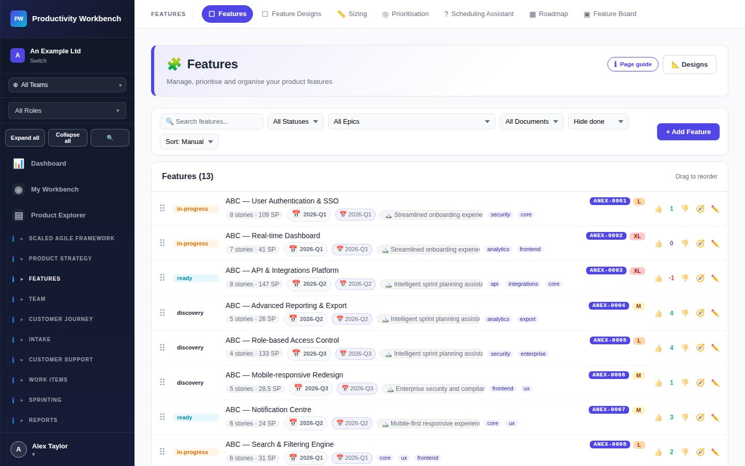745x466 pixels.
Task: Thumbs down the Real-time Dashboard feature
Action: [x=685, y=243]
